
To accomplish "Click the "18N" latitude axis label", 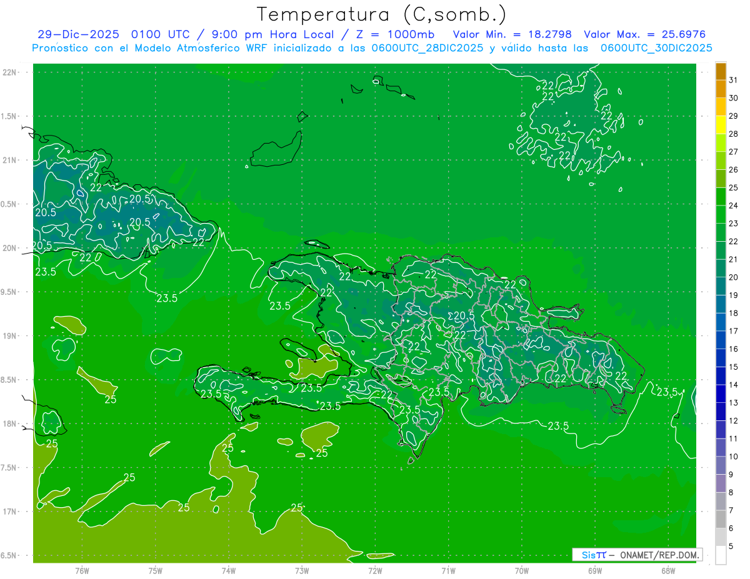I will coord(11,423).
